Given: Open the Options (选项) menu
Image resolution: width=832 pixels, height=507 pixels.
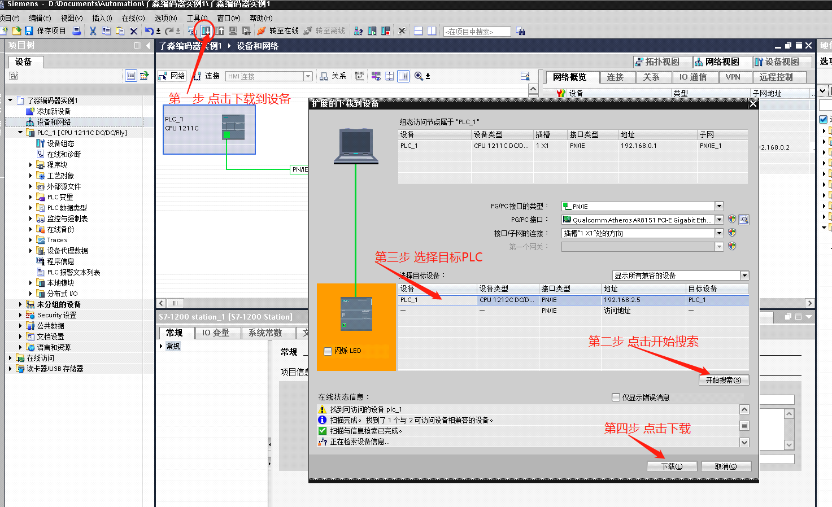Looking at the screenshot, I should coord(165,18).
